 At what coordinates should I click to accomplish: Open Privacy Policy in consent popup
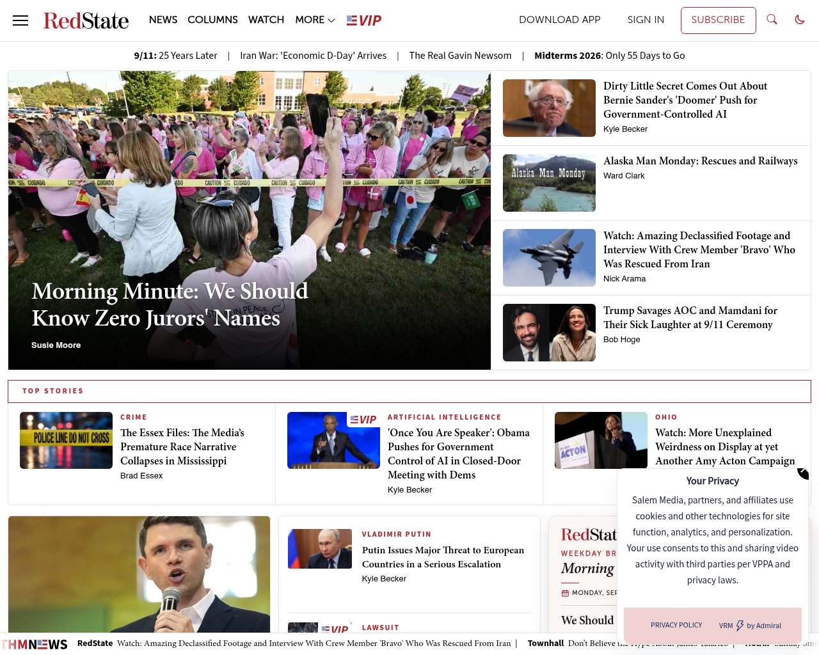pos(676,626)
